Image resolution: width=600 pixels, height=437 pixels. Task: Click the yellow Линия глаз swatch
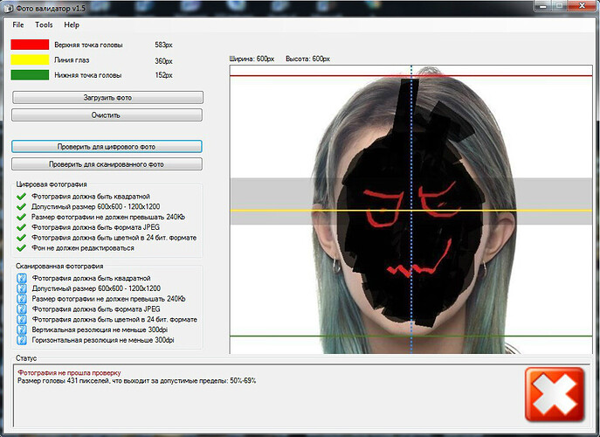tap(30, 59)
